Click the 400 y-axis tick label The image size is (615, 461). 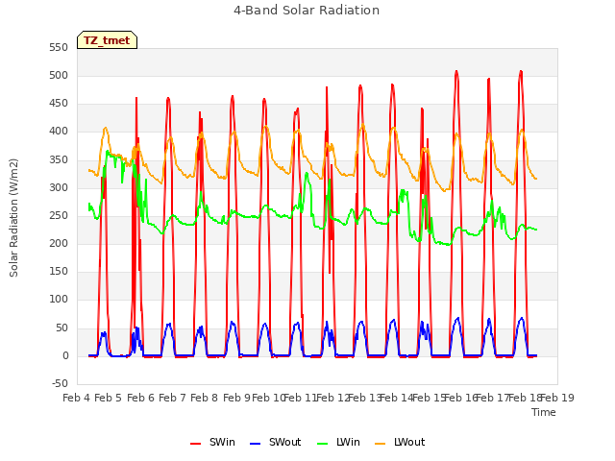tap(59, 132)
